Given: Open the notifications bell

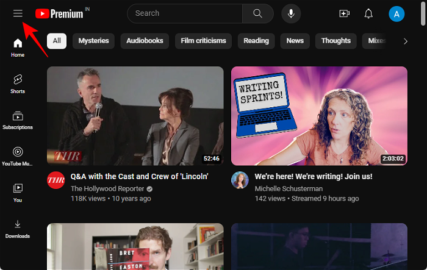Looking at the screenshot, I should coord(368,13).
